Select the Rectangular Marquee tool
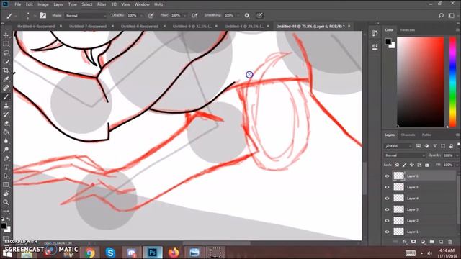The image size is (461, 259). click(x=6, y=44)
